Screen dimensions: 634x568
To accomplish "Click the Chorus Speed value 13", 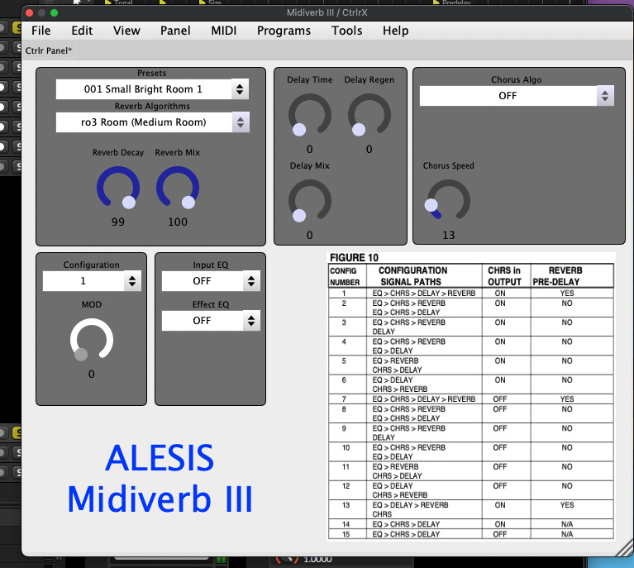I will click(x=448, y=235).
